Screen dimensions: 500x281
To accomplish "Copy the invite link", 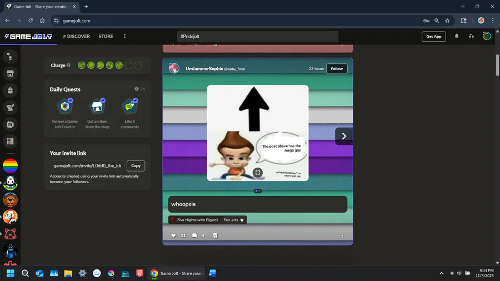I will point(136,165).
